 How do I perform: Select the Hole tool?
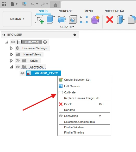73,20
